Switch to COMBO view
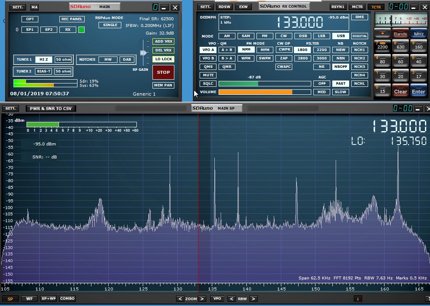The width and height of the screenshot is (430, 306). 67,298
